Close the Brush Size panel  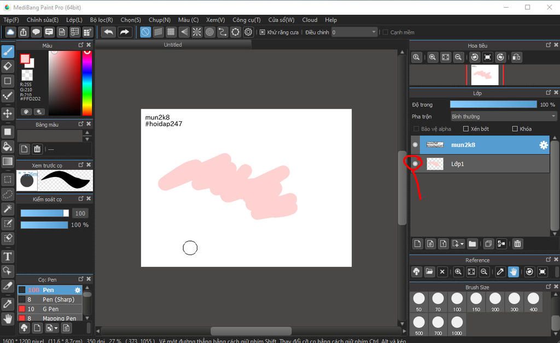(556, 287)
